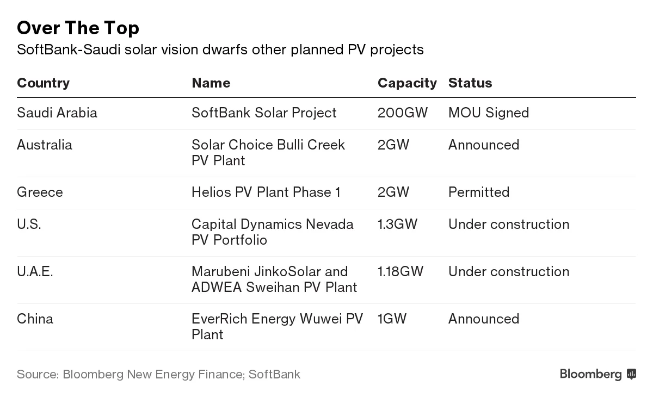Select the Over The Top title
This screenshot has width=653, height=398.
tap(78, 28)
